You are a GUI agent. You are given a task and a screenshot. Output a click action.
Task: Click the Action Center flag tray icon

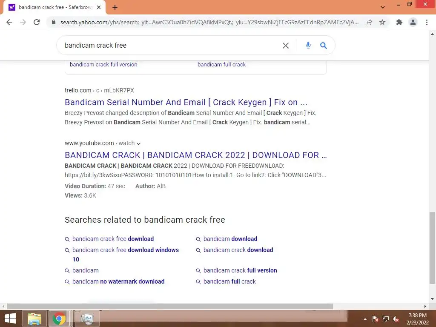click(375, 319)
